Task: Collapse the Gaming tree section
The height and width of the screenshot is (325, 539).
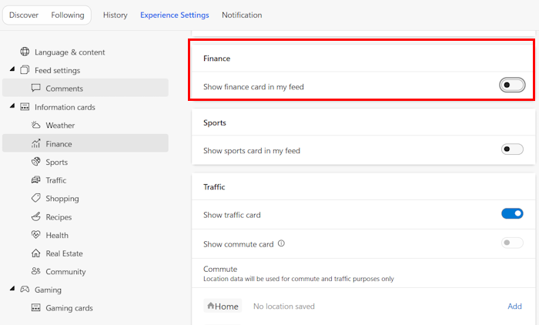Action: tap(12, 290)
